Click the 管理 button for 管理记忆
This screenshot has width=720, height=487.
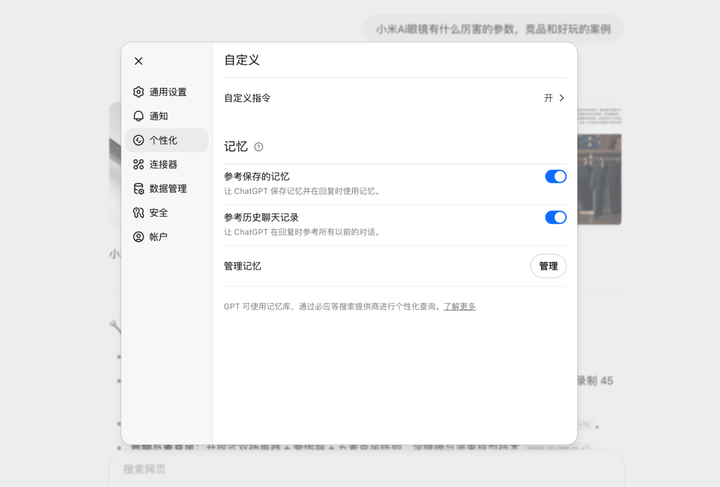coord(548,266)
